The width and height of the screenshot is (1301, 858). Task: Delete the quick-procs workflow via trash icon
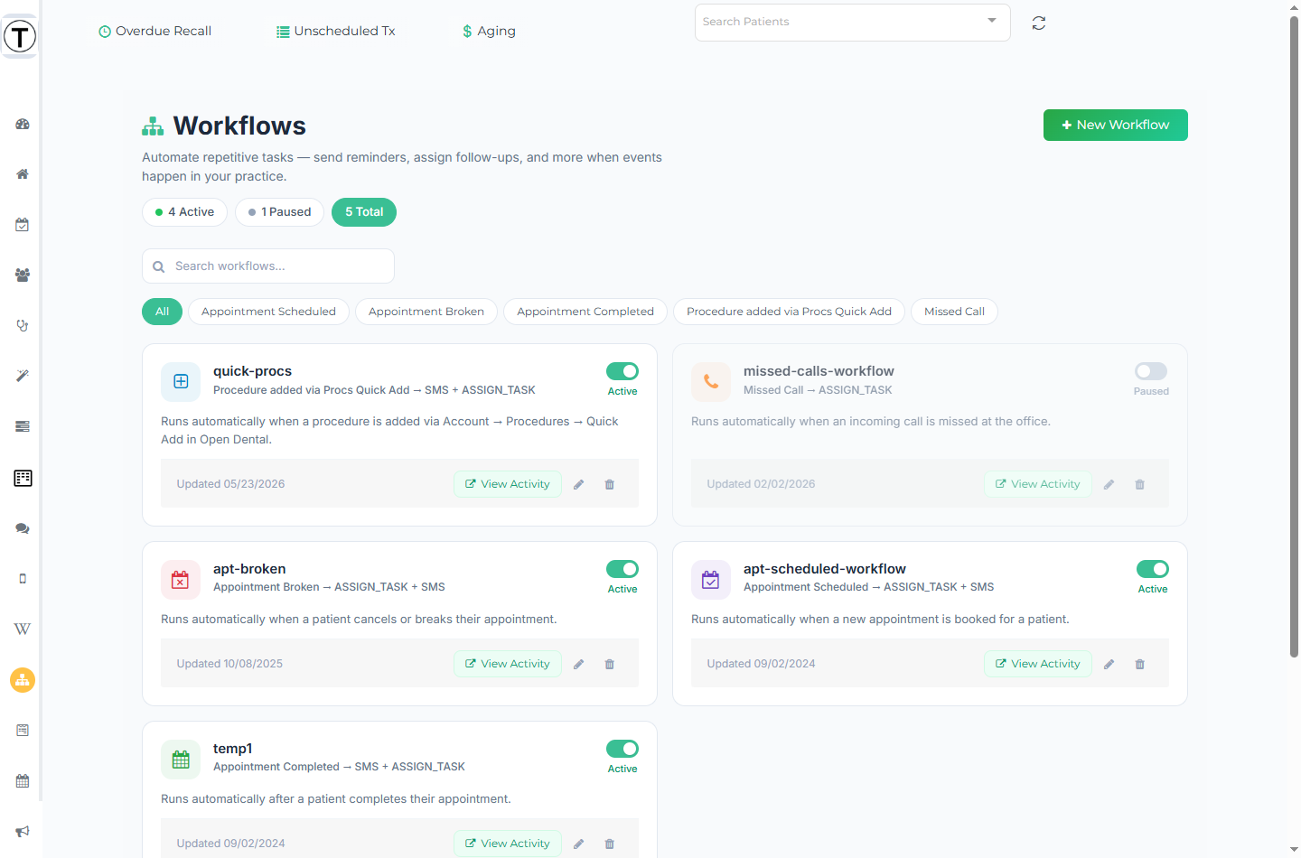[x=610, y=484]
